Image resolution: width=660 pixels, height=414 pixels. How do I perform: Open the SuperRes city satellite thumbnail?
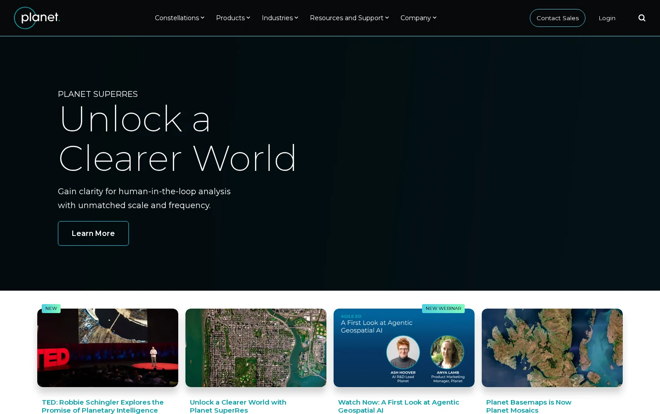(x=256, y=348)
